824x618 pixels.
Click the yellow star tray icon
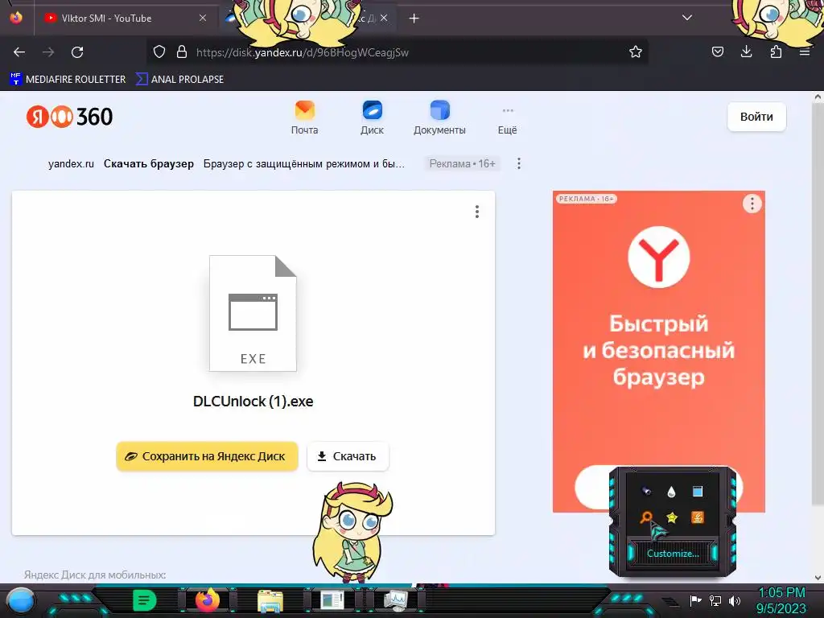pyautogui.click(x=672, y=517)
